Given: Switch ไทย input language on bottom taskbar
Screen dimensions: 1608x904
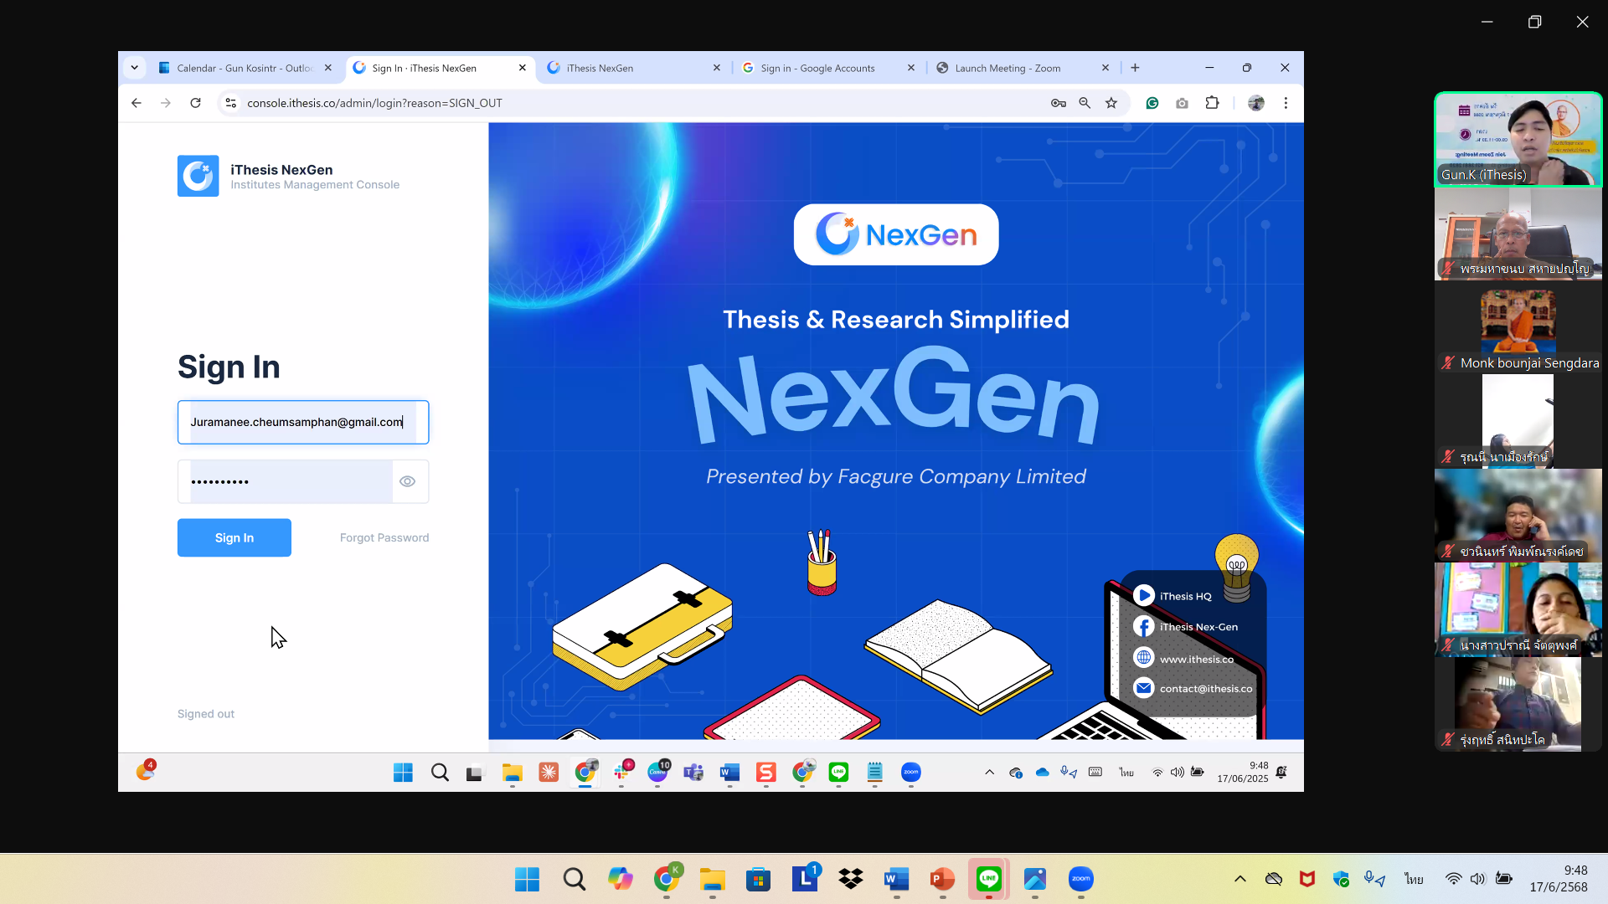Looking at the screenshot, I should (x=1414, y=879).
